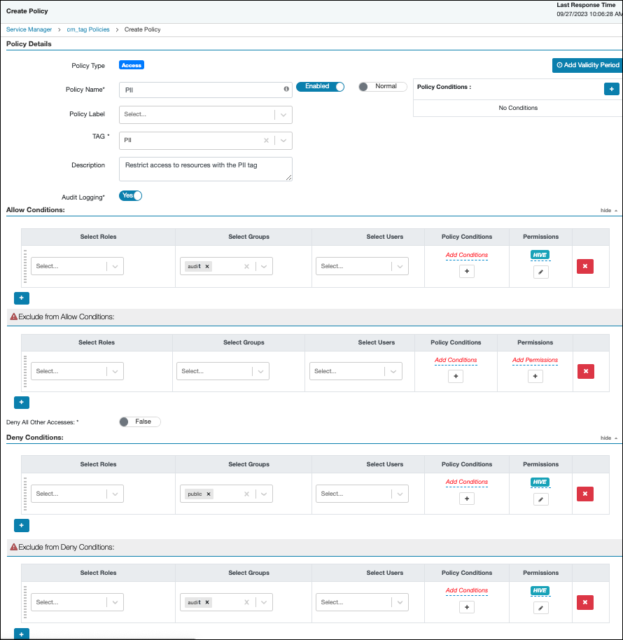Edit Hive permissions in Allow Conditions row
The image size is (623, 640).
pyautogui.click(x=540, y=272)
